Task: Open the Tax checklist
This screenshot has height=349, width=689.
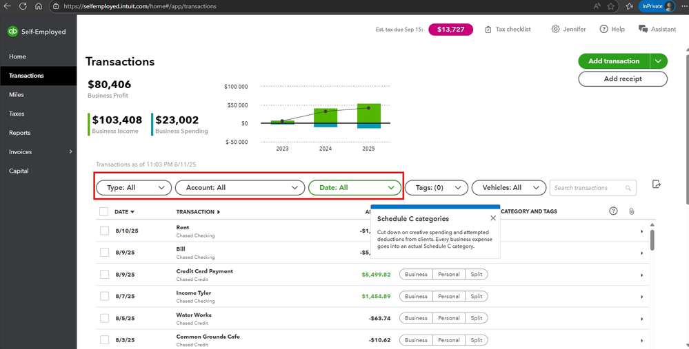Action: [x=508, y=30]
